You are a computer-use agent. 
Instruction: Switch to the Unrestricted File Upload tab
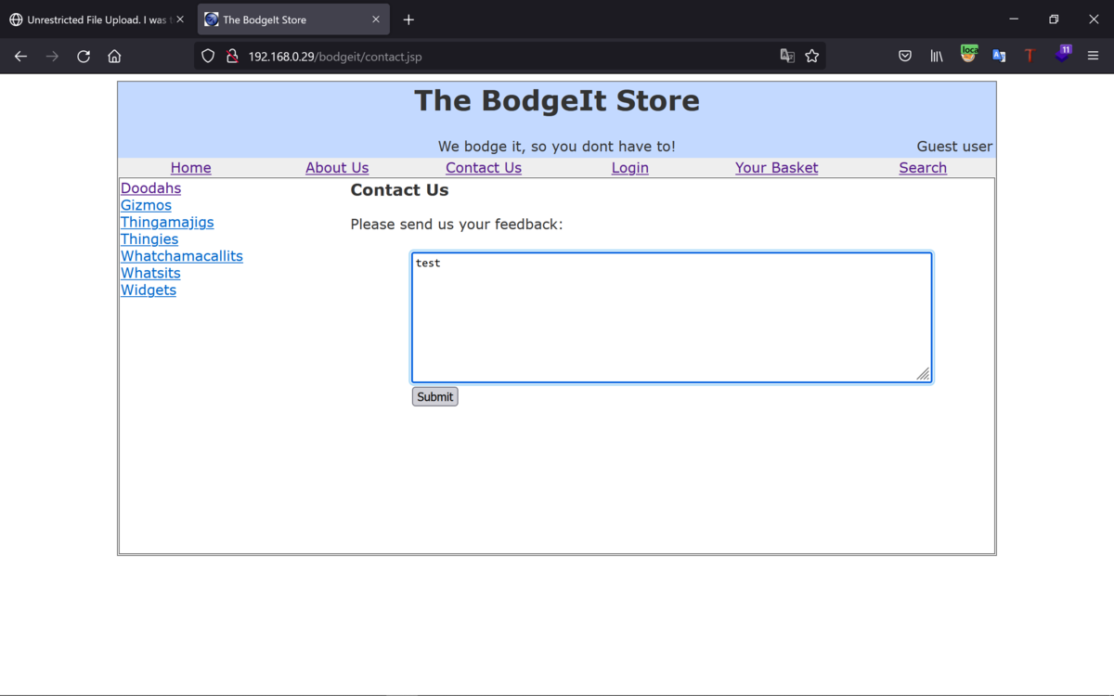point(97,19)
